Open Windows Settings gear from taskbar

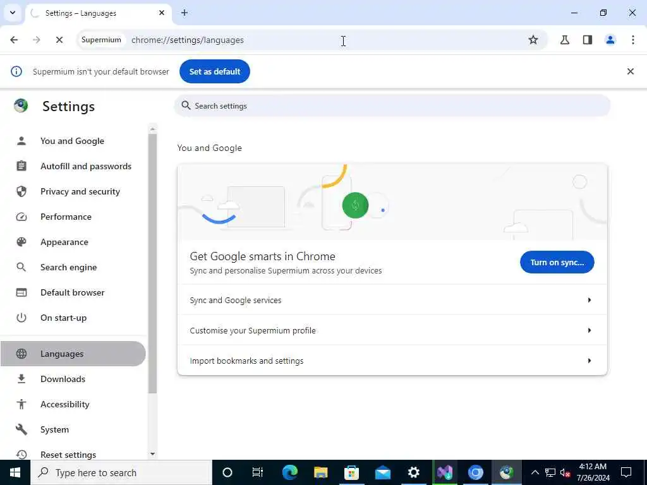tap(413, 472)
